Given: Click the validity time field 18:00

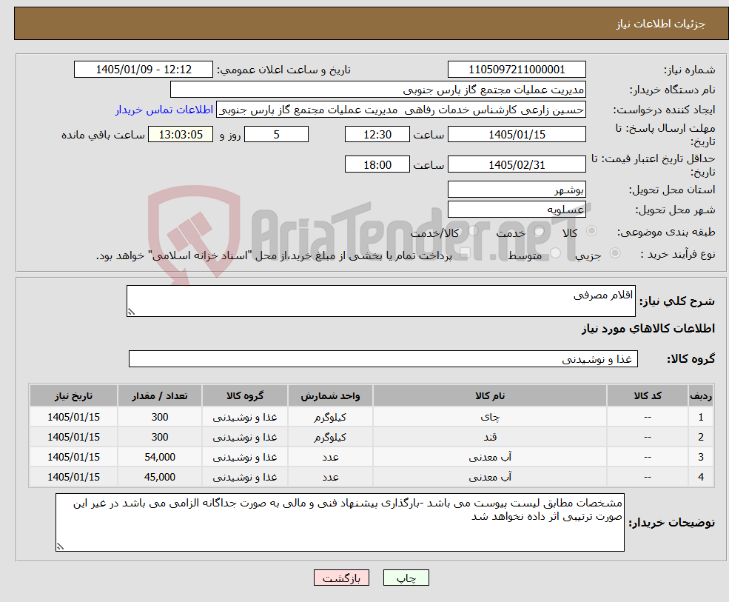Looking at the screenshot, I should click(x=377, y=164).
